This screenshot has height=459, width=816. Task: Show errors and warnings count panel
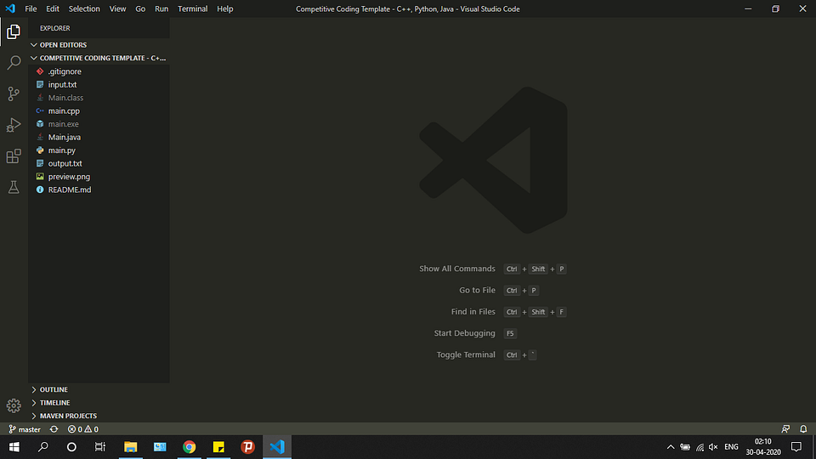coord(82,429)
